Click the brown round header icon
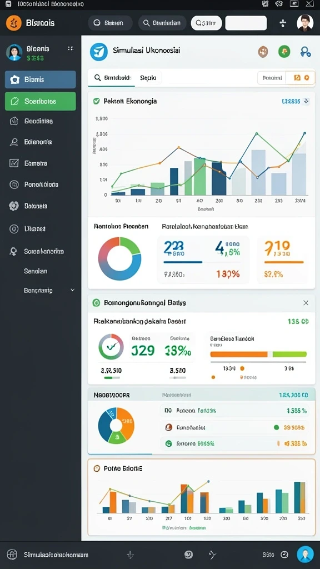The width and height of the screenshot is (320, 569). (263, 52)
